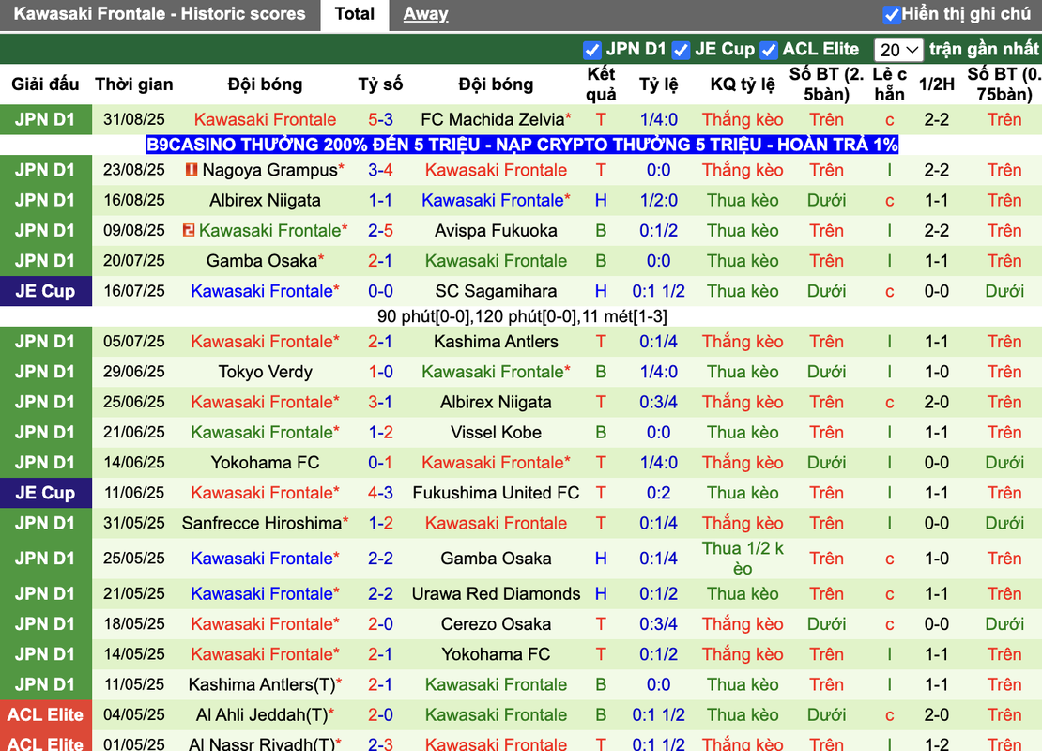Click the 5-3 score on 31/08/25
Viewport: 1042px width, 751px height.
[380, 119]
